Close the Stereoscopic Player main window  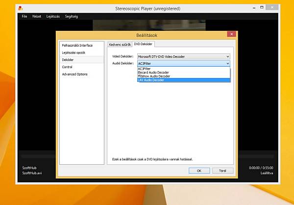pyautogui.click(x=272, y=7)
